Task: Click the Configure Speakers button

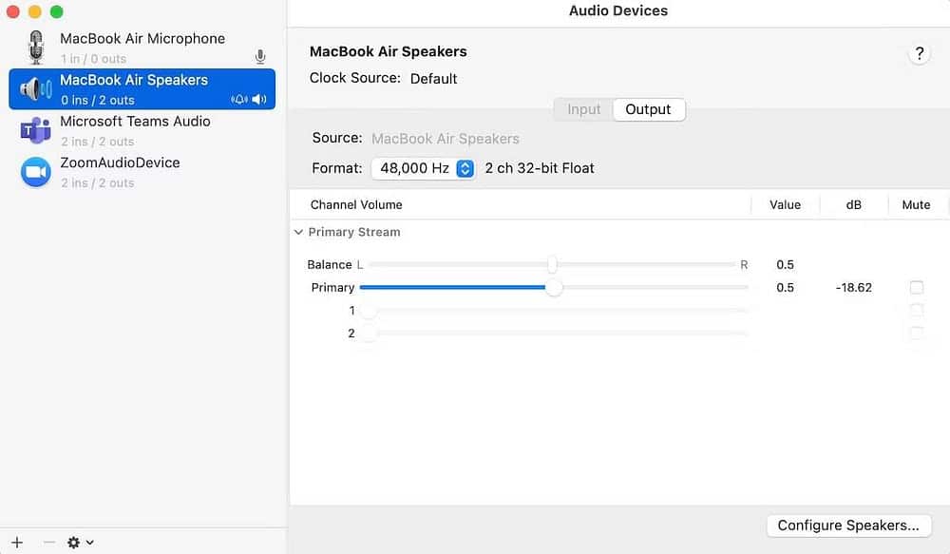Action: (848, 525)
